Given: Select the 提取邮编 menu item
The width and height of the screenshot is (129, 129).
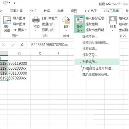Looking at the screenshot, I should (97, 49).
